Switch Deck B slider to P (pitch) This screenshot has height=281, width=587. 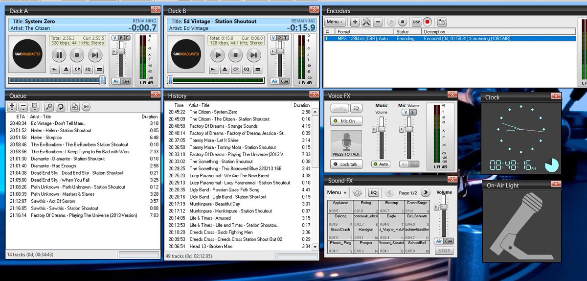(279, 38)
